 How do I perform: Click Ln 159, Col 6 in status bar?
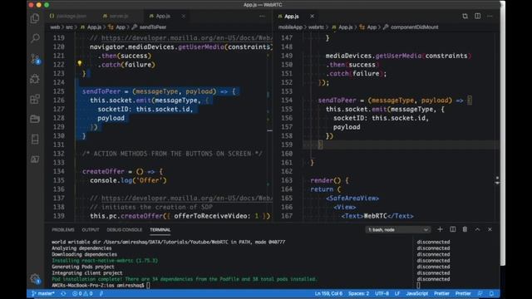point(328,293)
